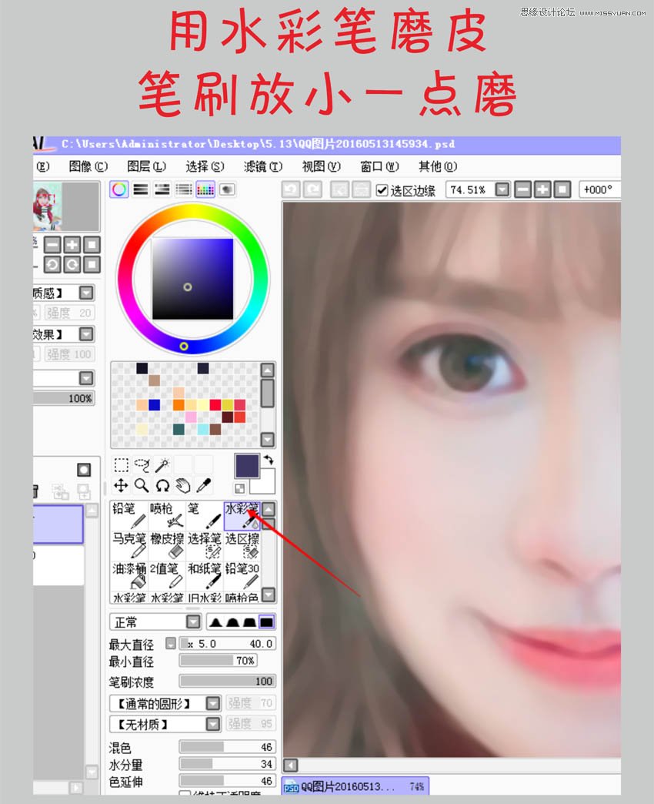Screen dimensions: 654x804
Task: Open the 最大直径 size multiplier dropdown
Action: tap(171, 643)
